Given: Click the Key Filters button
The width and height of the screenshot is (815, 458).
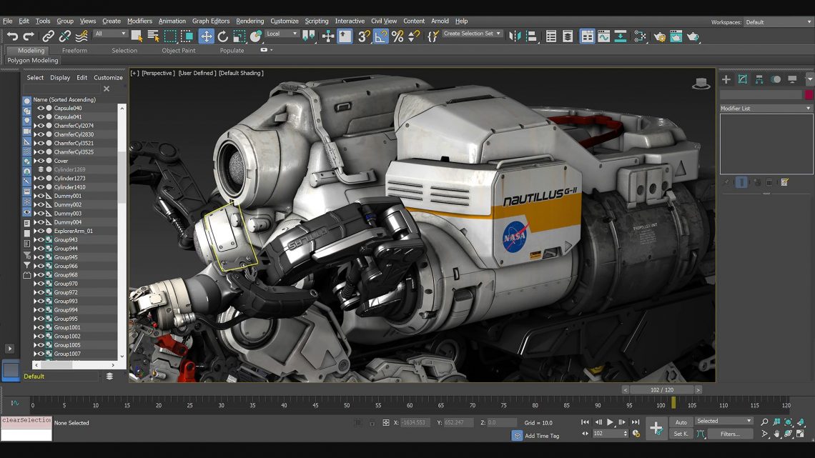Looking at the screenshot, I should (729, 434).
